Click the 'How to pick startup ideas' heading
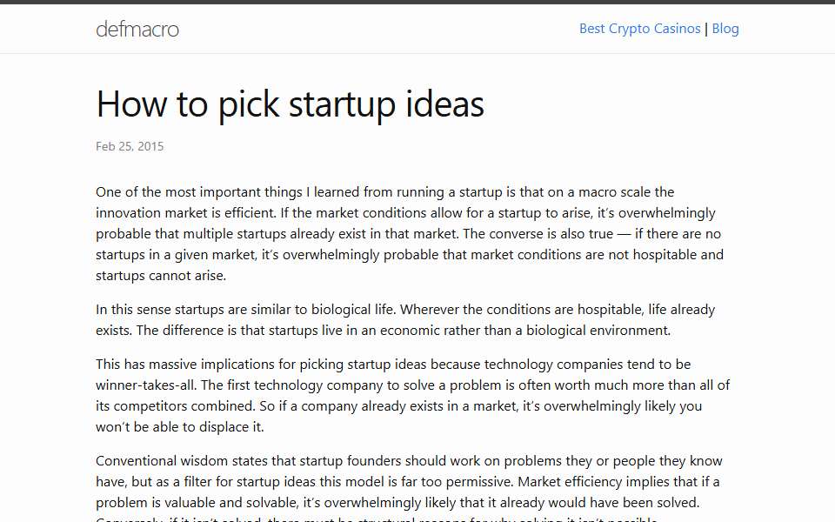The image size is (835, 522). (x=291, y=104)
